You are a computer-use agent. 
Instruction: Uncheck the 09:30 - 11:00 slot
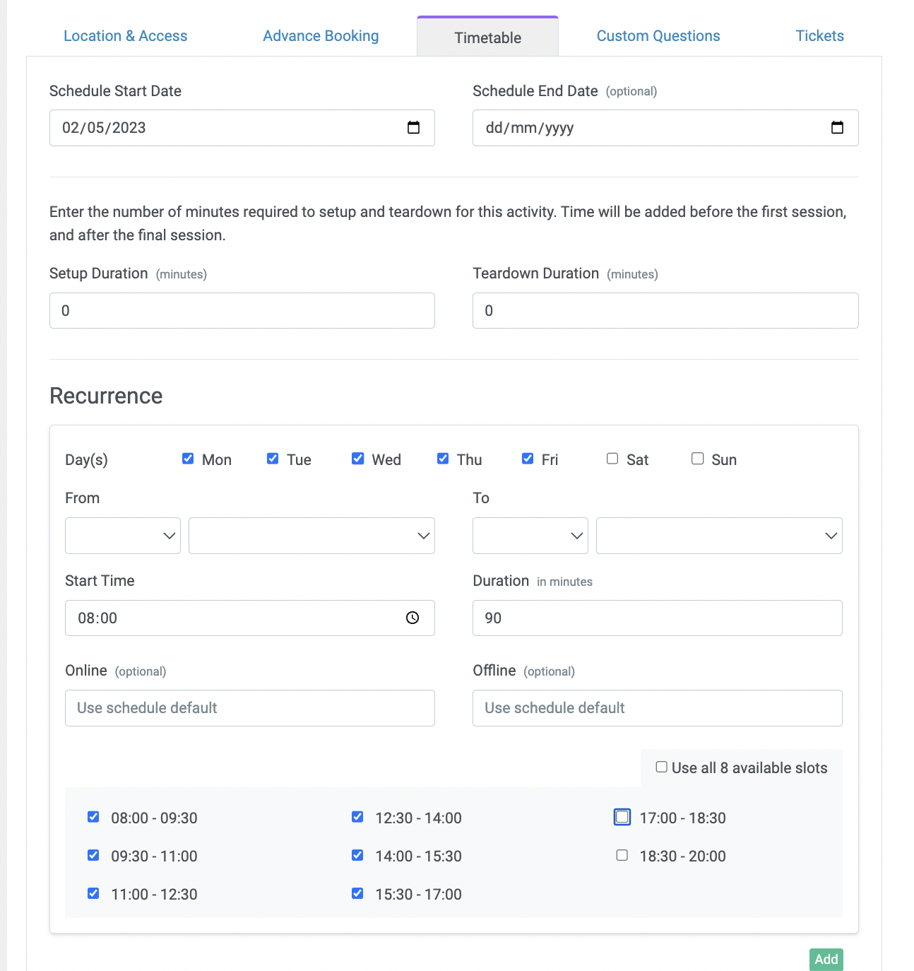[93, 855]
